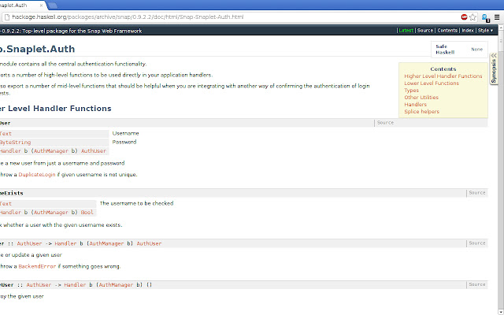Open the Index menu link
The image size is (504, 315).
[468, 31]
